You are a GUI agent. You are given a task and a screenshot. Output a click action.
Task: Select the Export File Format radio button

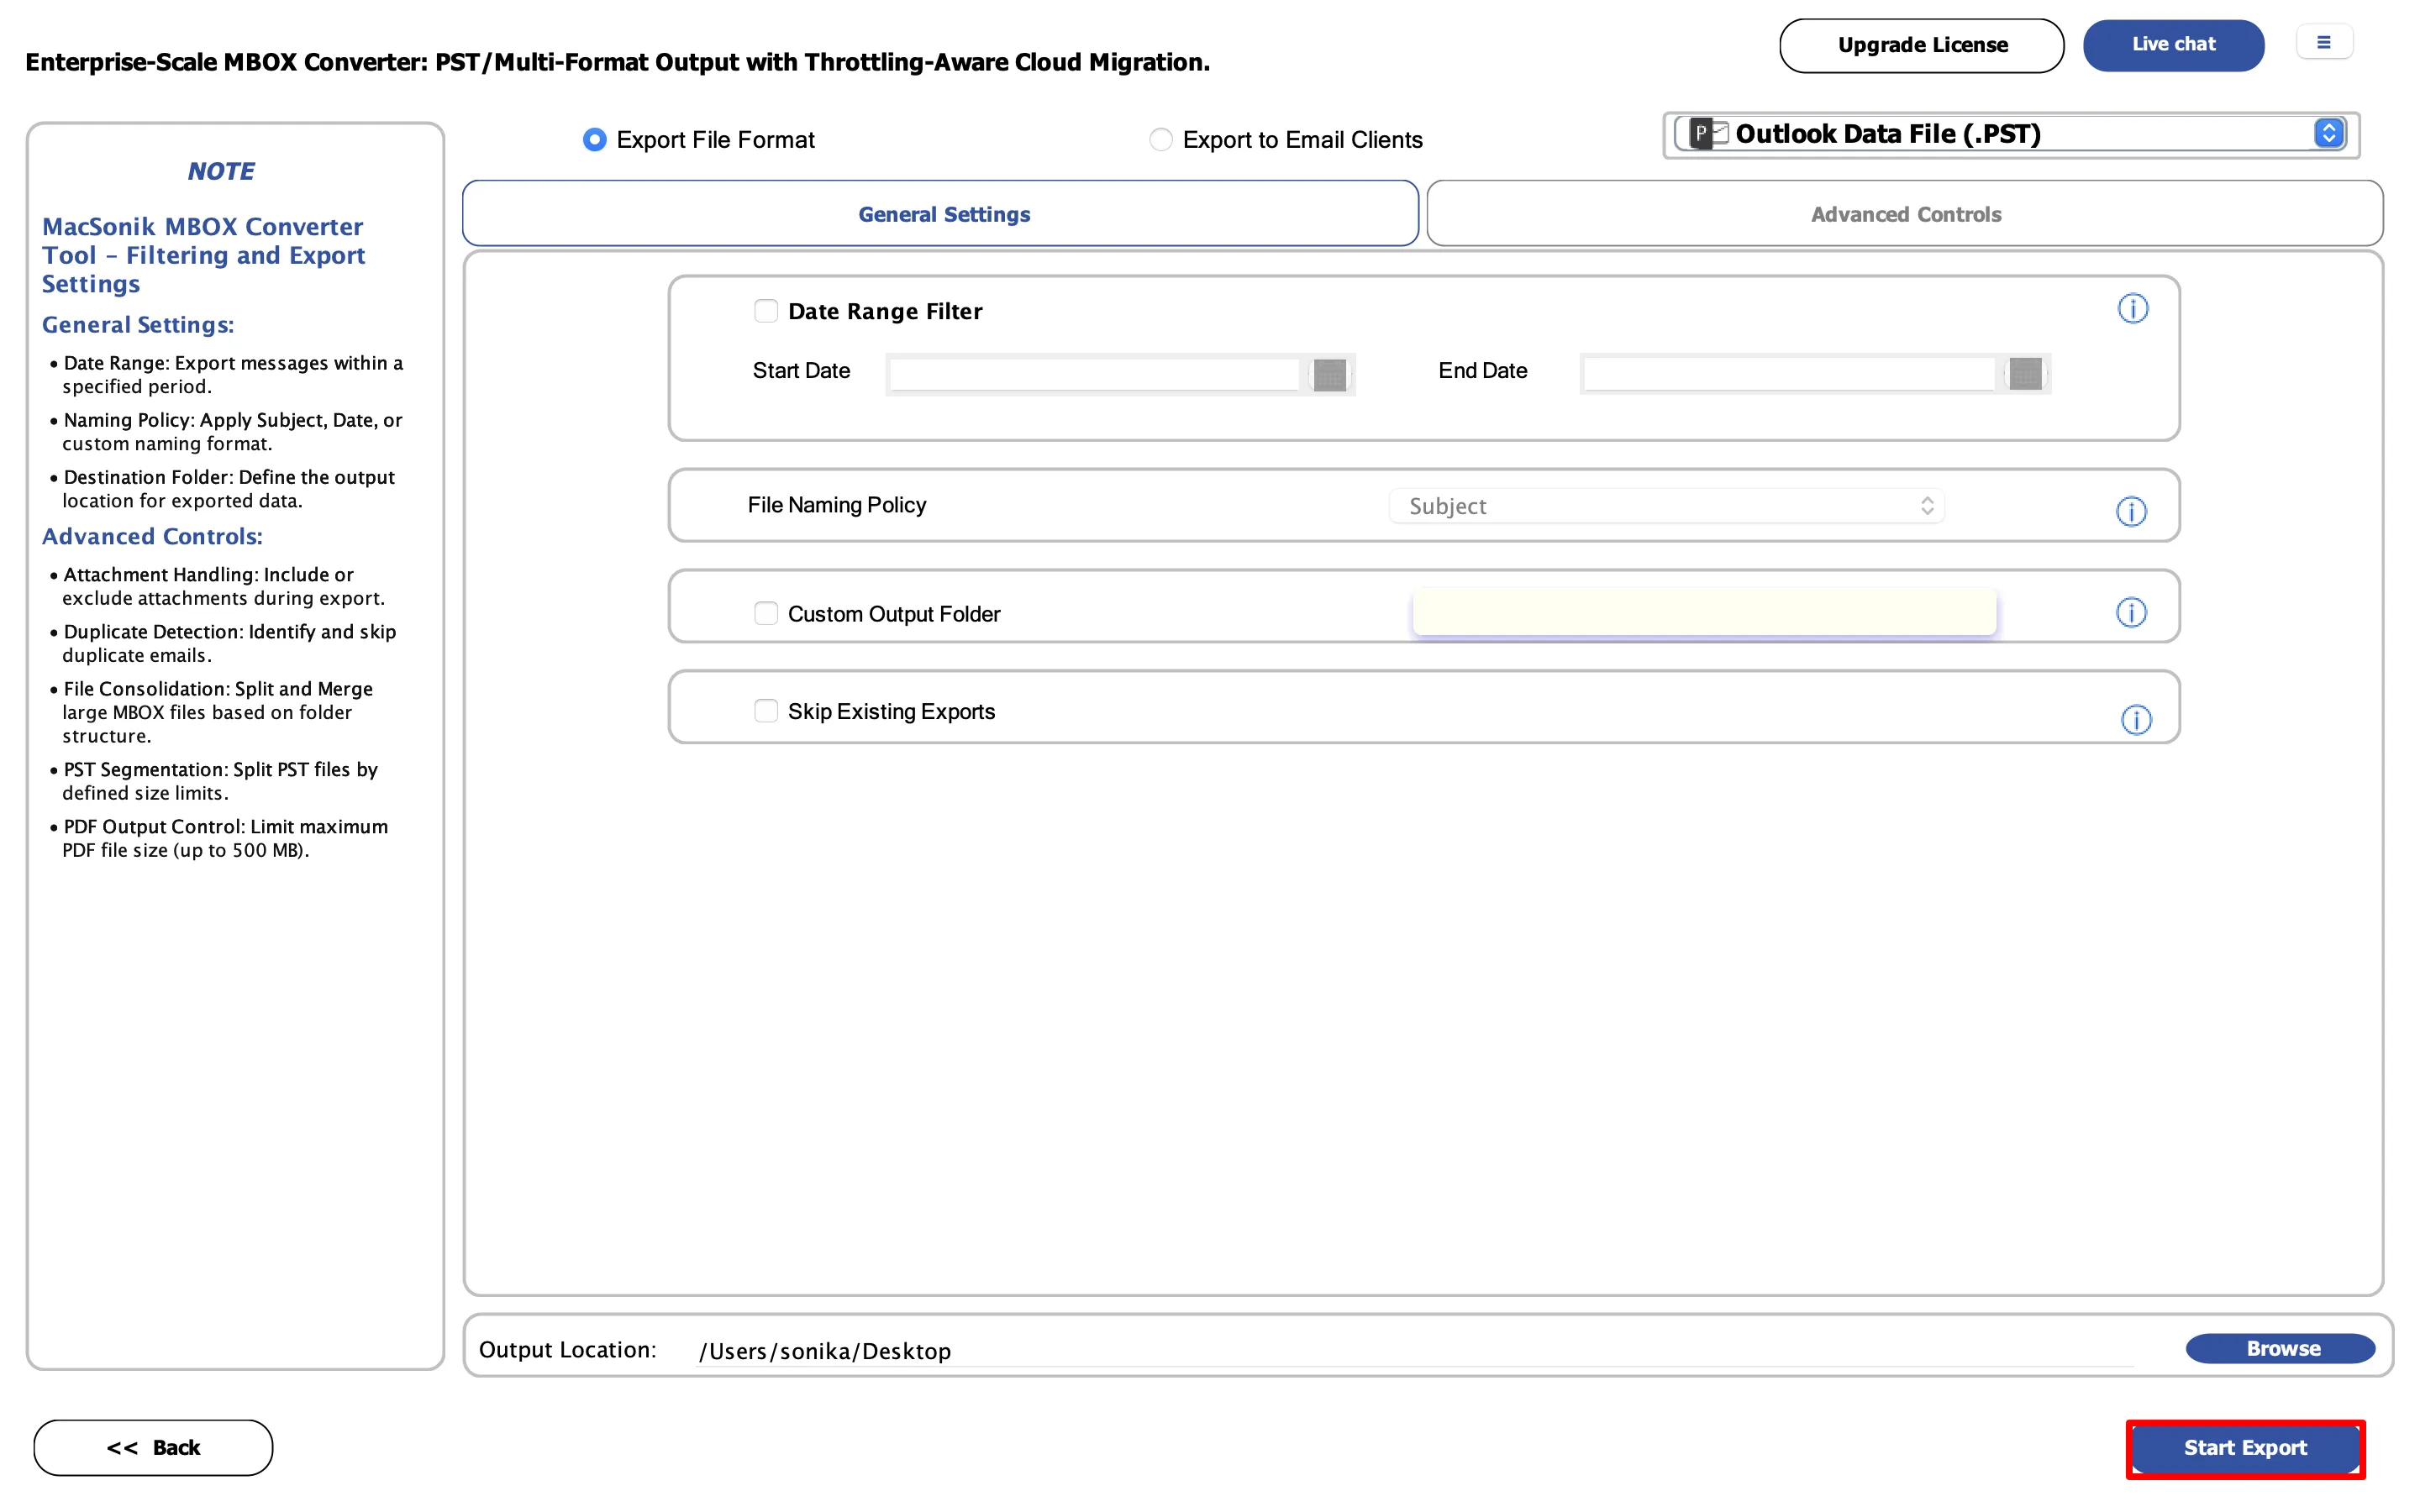(594, 140)
